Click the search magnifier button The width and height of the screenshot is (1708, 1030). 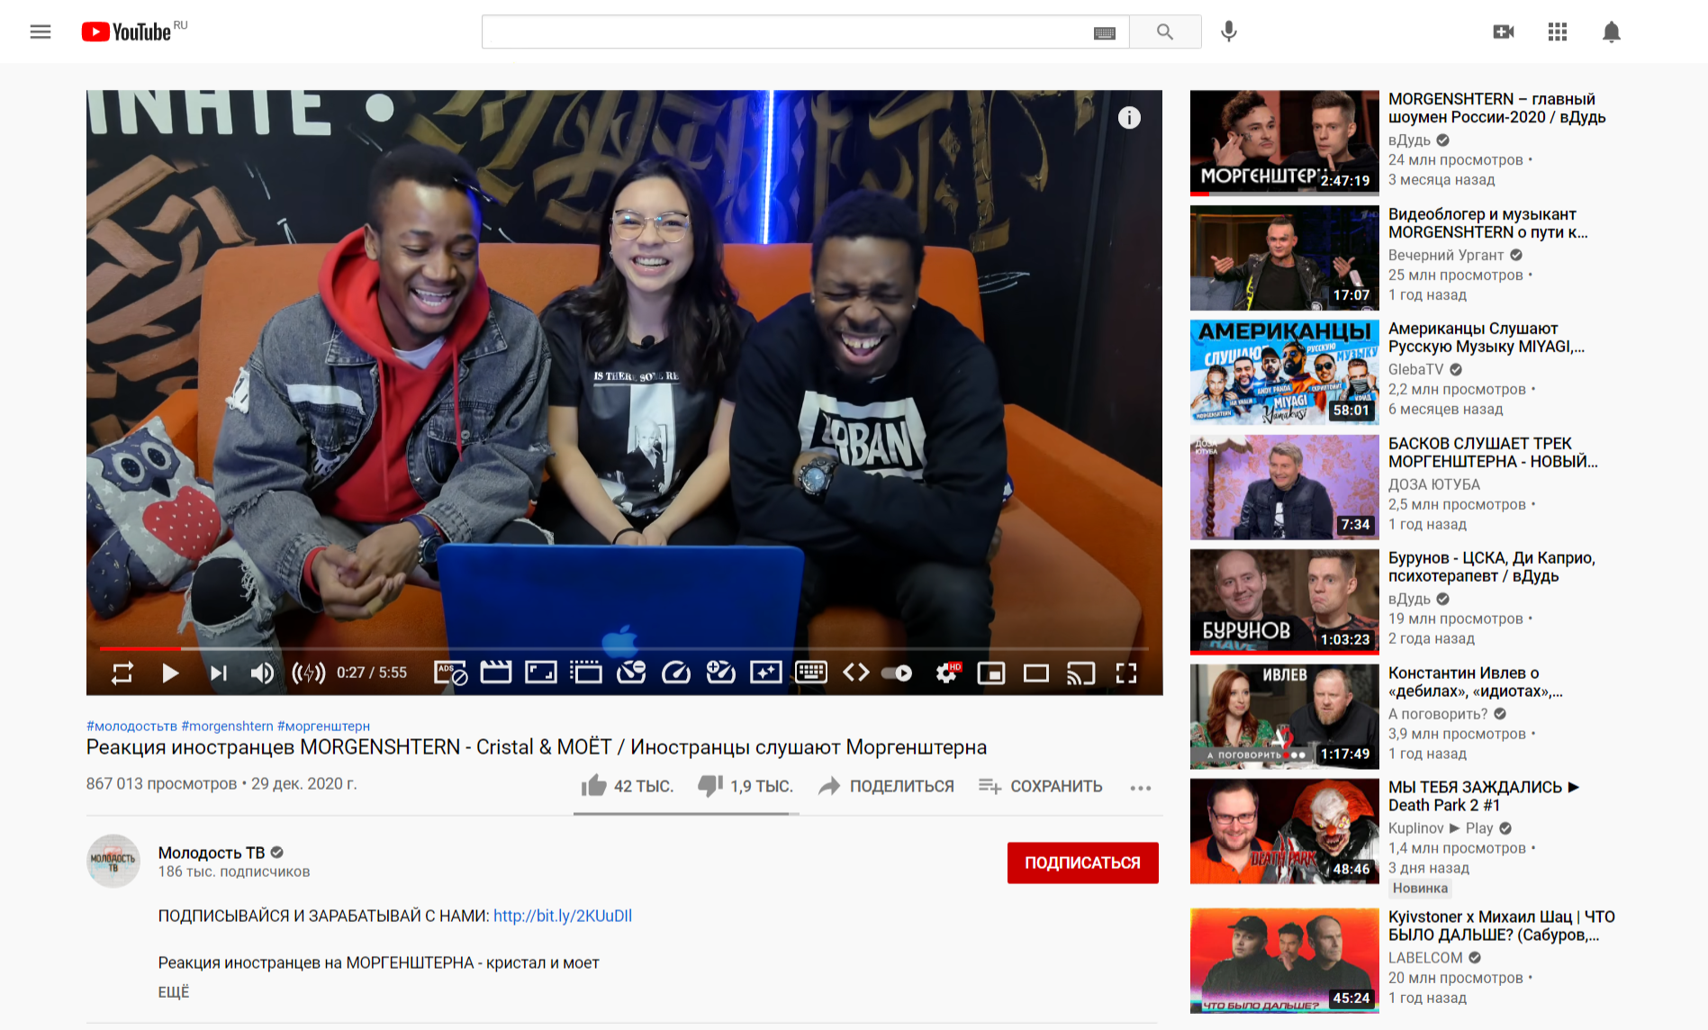(1165, 32)
